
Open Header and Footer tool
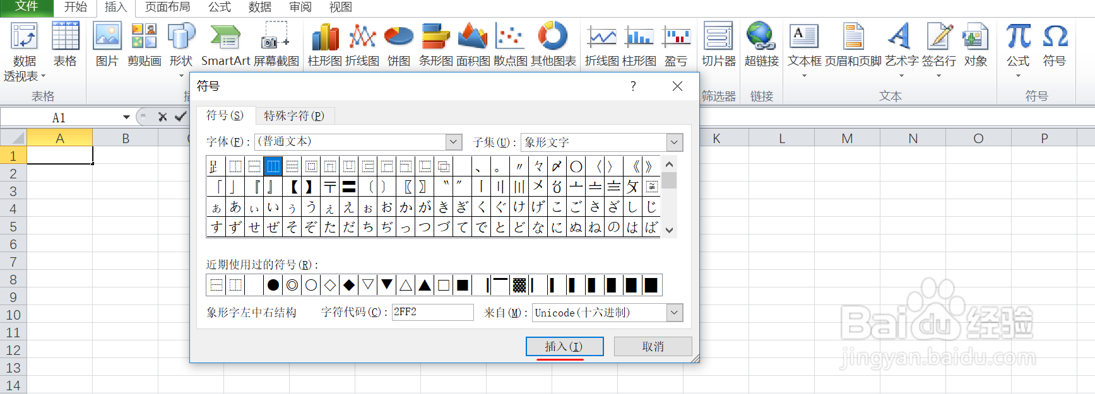(x=853, y=44)
